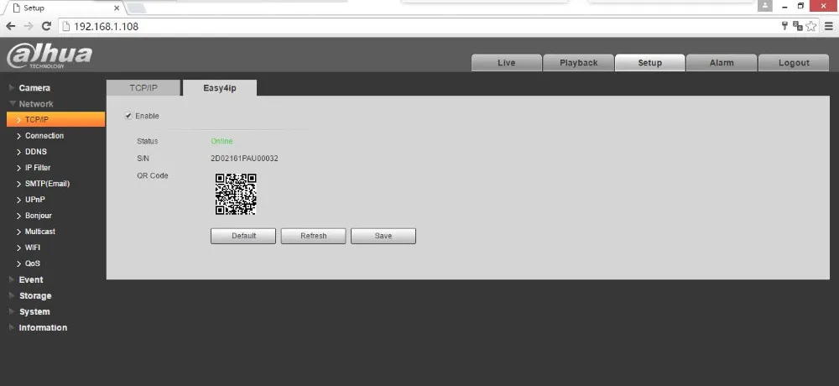Toggle the Enable checkbox for Easy4ip

(128, 116)
